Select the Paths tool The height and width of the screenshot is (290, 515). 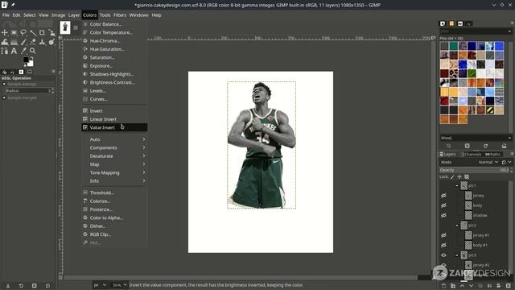[x=5, y=51]
